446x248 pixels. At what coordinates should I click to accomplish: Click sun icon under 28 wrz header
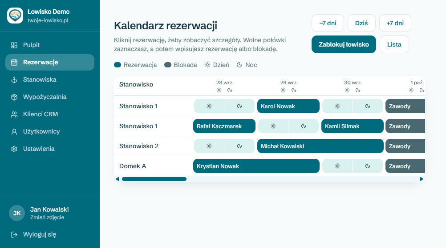click(x=219, y=90)
